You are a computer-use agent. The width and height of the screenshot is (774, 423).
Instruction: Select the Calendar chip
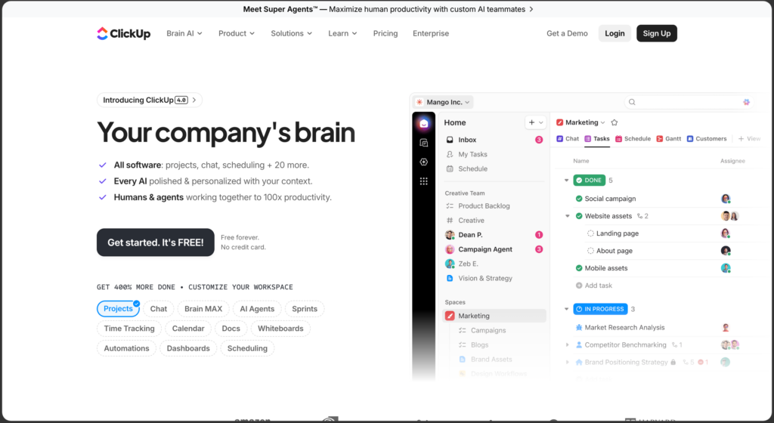click(188, 329)
